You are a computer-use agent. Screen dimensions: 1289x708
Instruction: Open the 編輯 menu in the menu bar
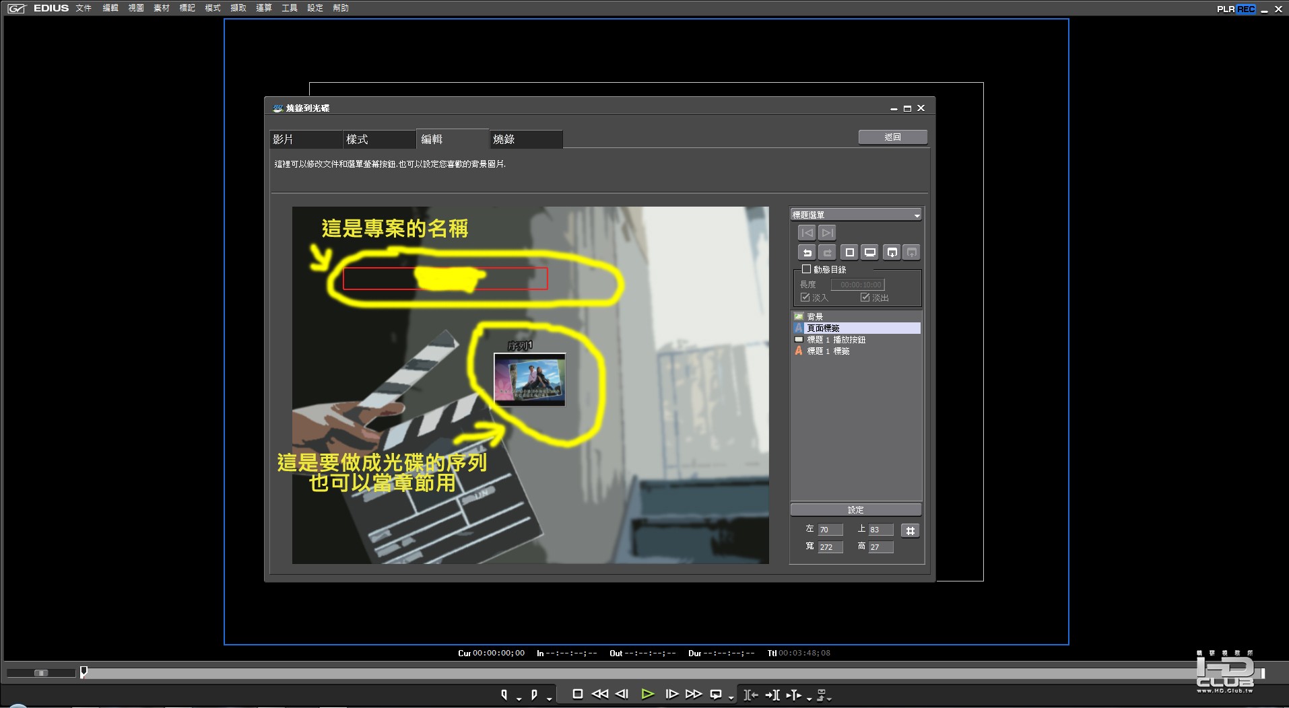110,8
